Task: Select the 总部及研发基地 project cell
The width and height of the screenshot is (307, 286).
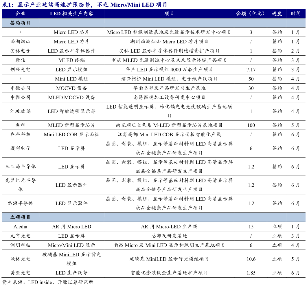Action: pyautogui.click(x=169, y=236)
